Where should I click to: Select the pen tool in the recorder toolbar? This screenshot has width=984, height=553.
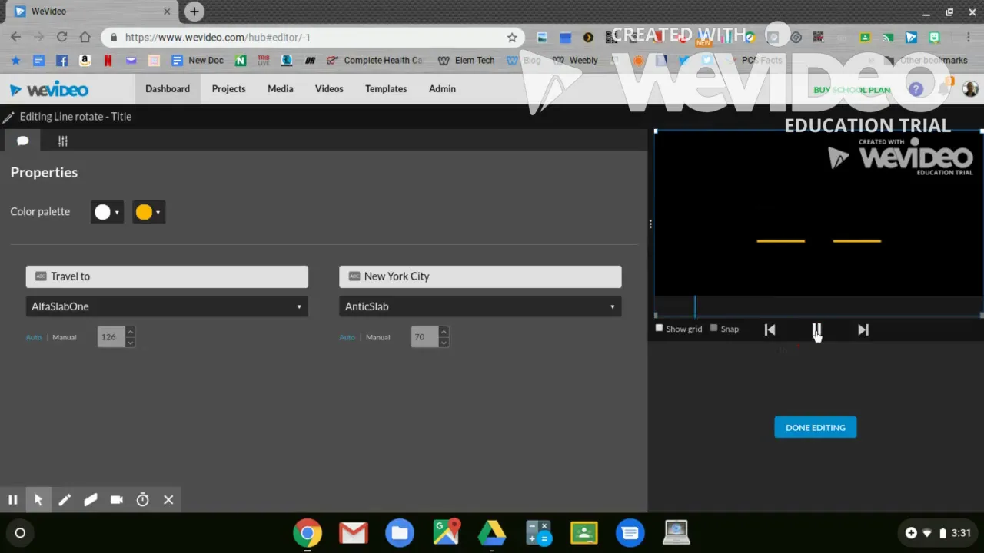click(65, 500)
